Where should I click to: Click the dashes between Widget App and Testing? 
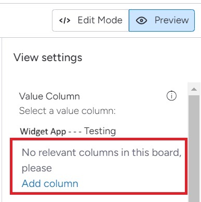click(75, 132)
